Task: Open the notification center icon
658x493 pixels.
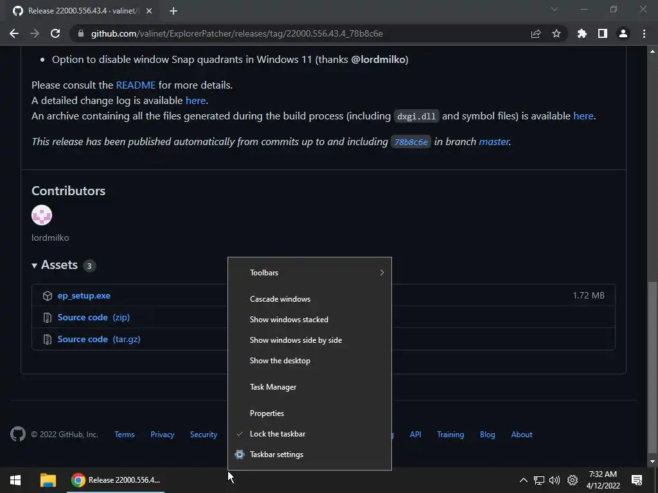Action: point(637,480)
